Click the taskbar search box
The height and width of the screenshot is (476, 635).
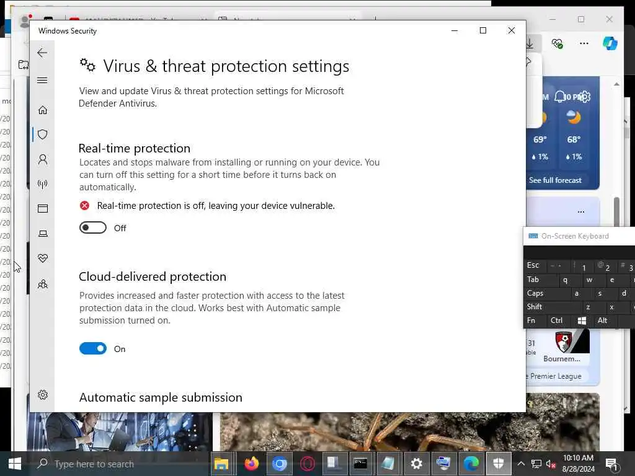coord(120,464)
